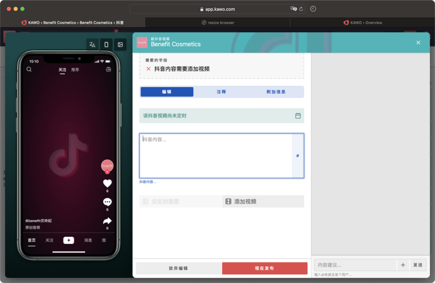Click the translate icon above phone preview
Image resolution: width=435 pixels, height=283 pixels.
[92, 45]
